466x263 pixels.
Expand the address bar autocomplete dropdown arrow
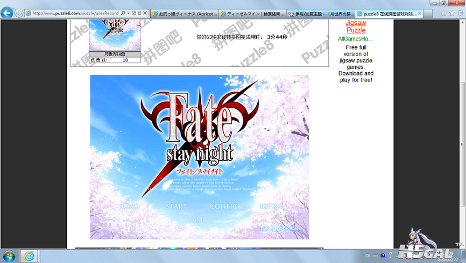[129, 13]
